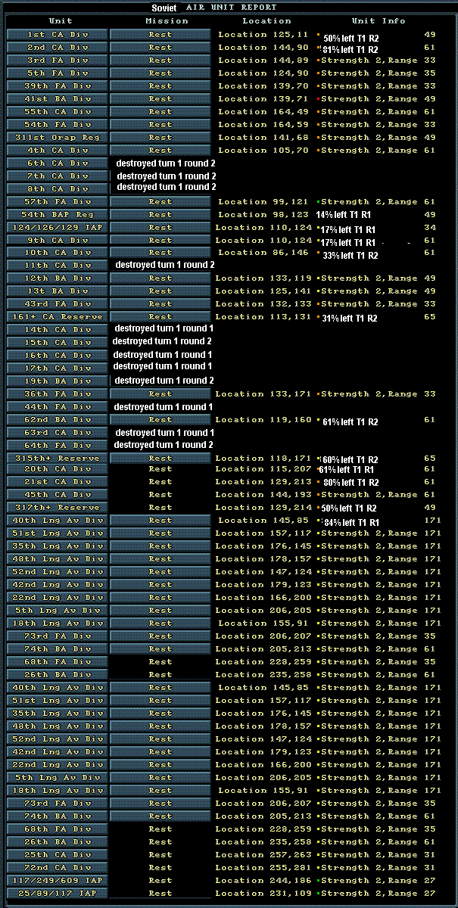The width and height of the screenshot is (458, 908).
Task: Click Rest mission of 12th BA Div
Action: pyautogui.click(x=160, y=278)
